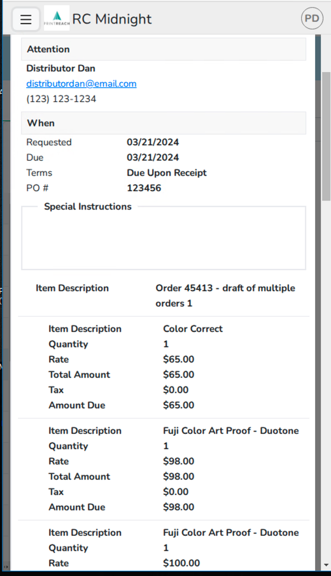
Task: Click the When section header
Action: coord(164,123)
